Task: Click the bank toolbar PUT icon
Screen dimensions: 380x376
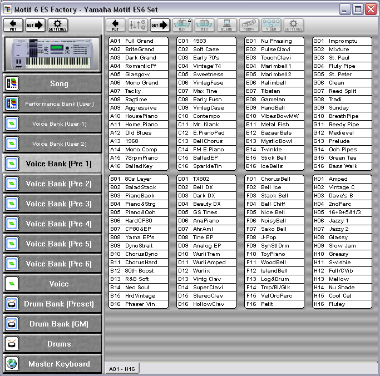Action: (115, 25)
